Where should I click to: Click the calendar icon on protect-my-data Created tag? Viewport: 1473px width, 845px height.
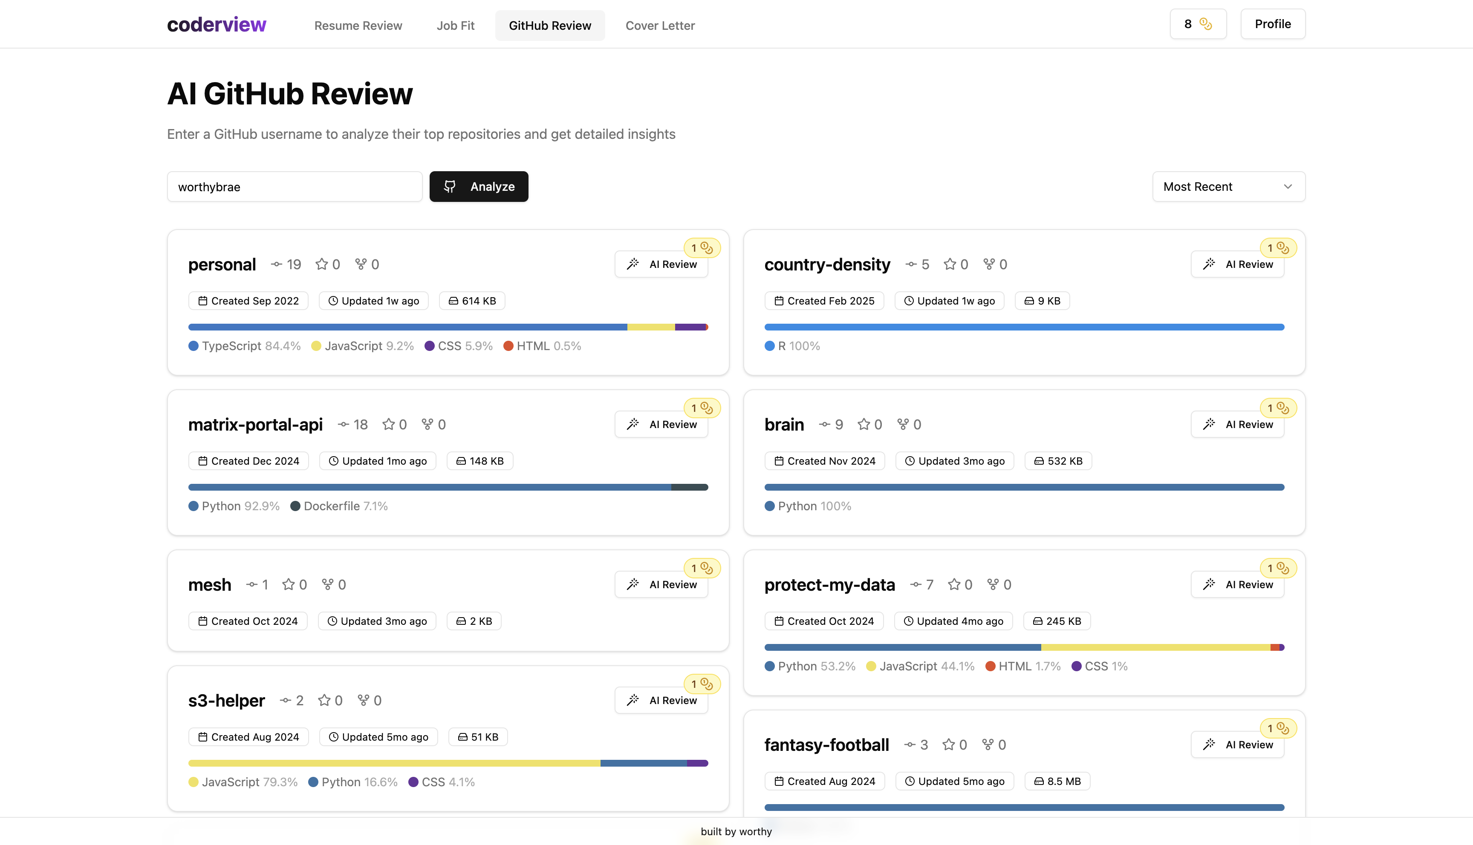[x=779, y=621]
